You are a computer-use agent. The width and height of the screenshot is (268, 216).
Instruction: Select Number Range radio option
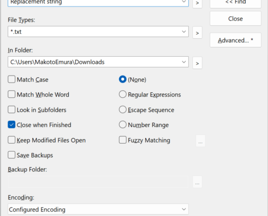[x=122, y=125]
